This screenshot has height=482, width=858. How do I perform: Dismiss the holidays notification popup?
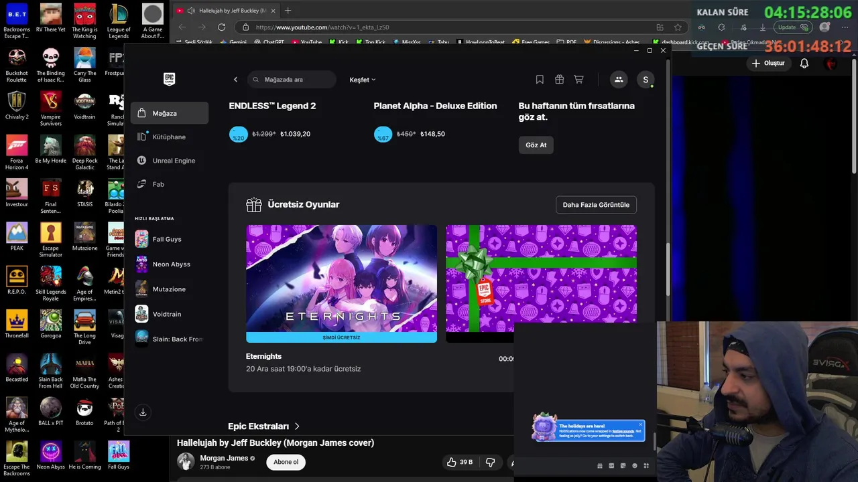coord(640,424)
